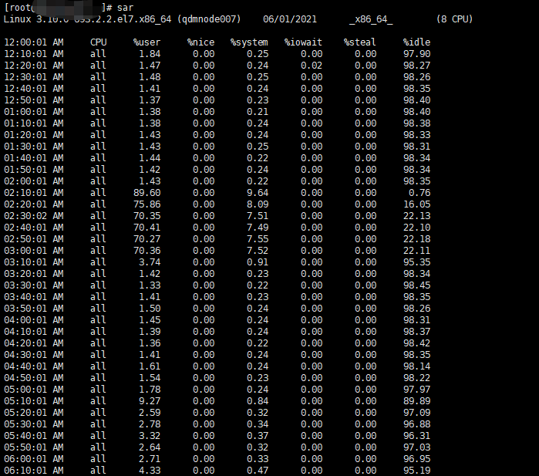Click the %system column header
The image size is (539, 476).
pos(249,42)
